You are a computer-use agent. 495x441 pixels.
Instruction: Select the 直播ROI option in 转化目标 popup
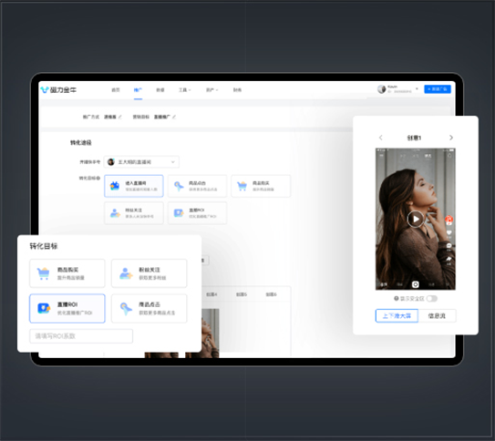(x=67, y=308)
